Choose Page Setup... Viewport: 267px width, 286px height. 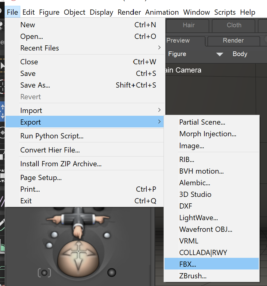tap(85, 178)
